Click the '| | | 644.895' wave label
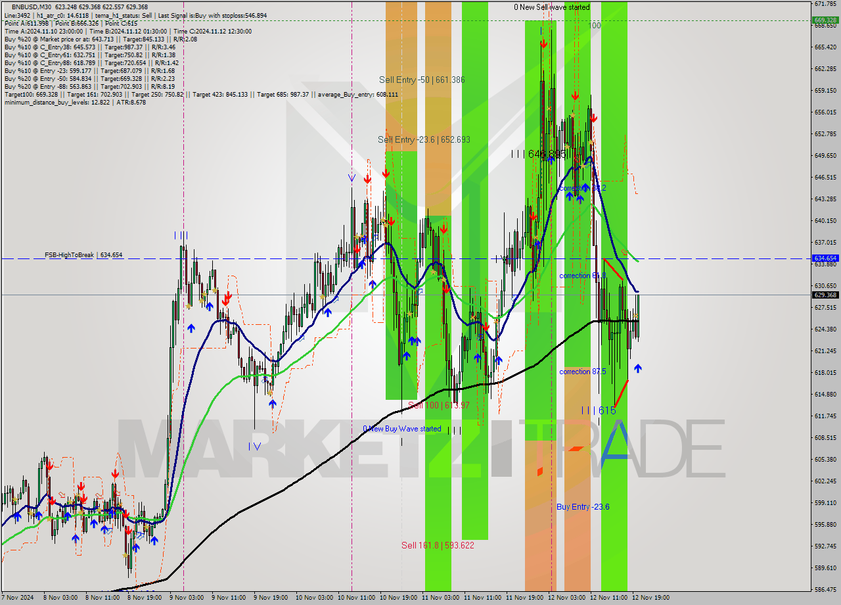The height and width of the screenshot is (605, 841). pyautogui.click(x=539, y=154)
